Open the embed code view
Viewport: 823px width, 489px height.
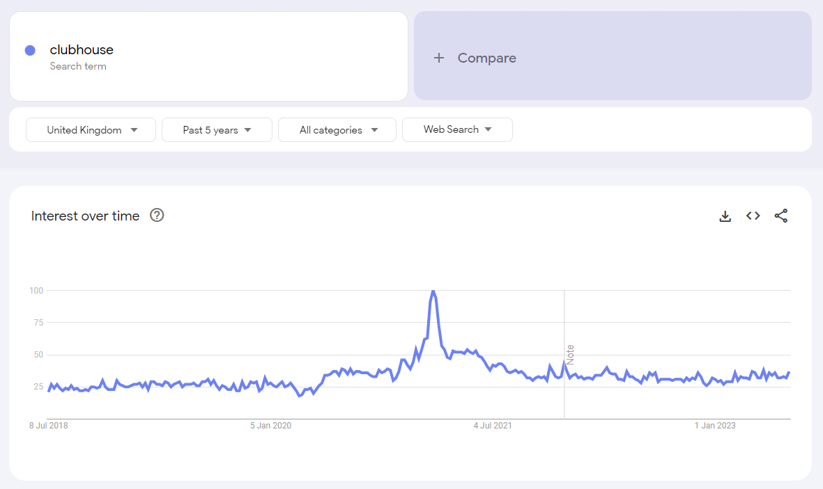point(753,216)
